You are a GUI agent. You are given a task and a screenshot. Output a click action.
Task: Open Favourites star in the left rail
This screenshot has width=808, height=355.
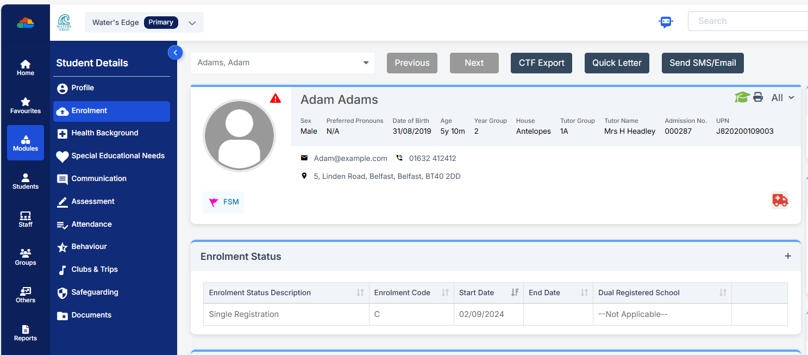[x=26, y=106]
